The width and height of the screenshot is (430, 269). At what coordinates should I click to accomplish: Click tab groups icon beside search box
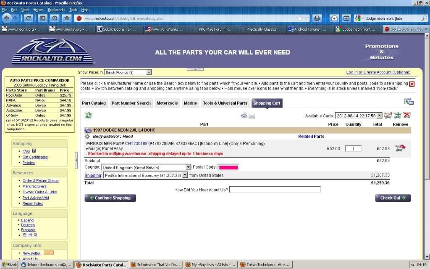point(346,18)
